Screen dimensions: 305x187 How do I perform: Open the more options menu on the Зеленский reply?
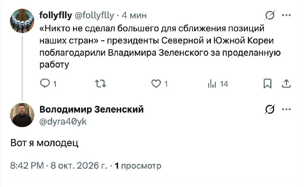point(287,109)
